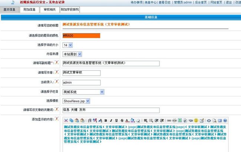This screenshot has width=241, height=152.
Task: Open the 消息中心 link in header
Action: (151, 2)
